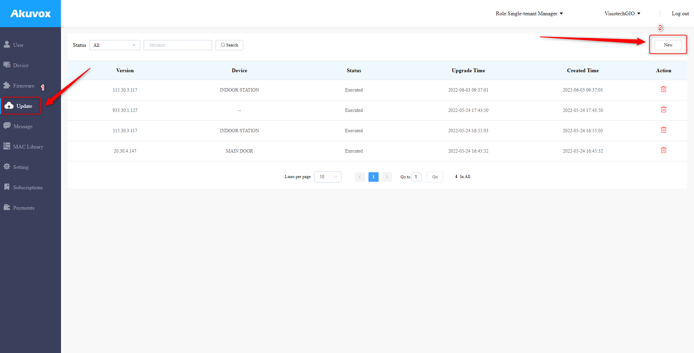The image size is (694, 353).
Task: Open the Status filter dropdown
Action: tap(115, 45)
